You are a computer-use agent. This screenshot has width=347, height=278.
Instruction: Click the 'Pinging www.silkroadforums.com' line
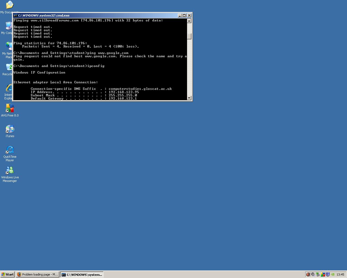tap(88, 20)
